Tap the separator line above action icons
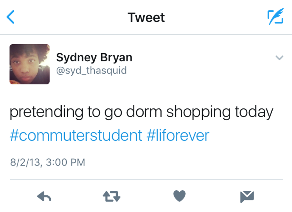 click(x=146, y=180)
